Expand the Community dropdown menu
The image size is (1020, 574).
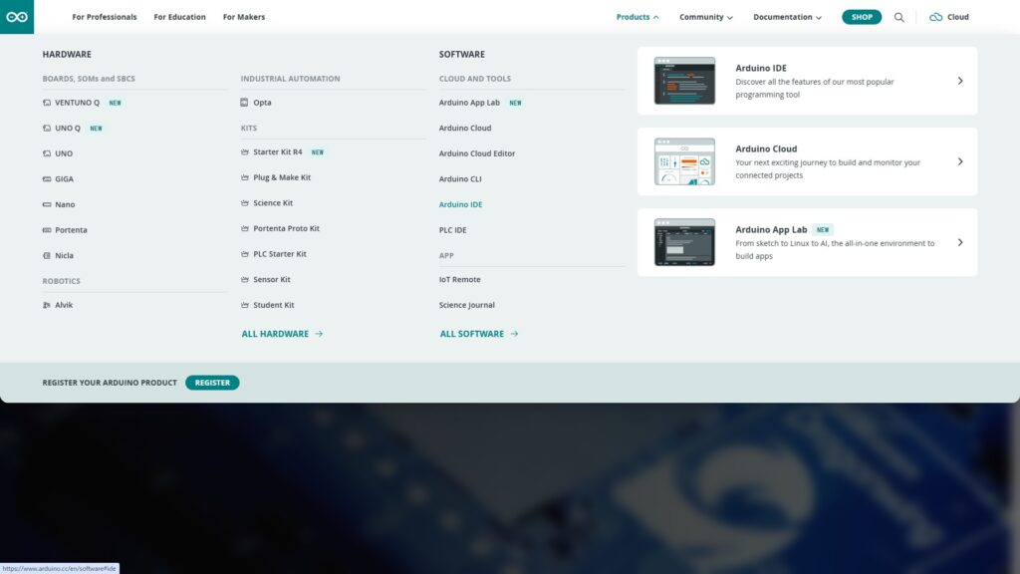tap(705, 17)
